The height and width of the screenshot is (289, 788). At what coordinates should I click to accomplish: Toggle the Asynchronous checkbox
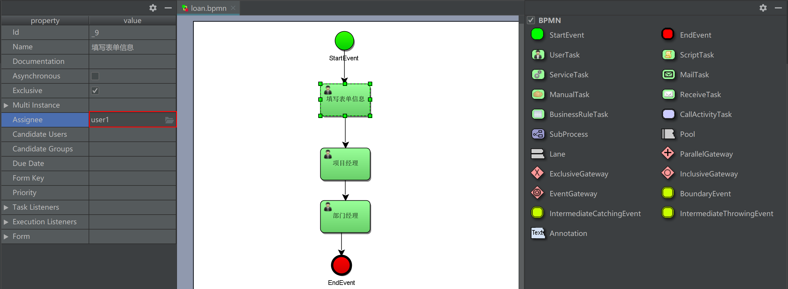(x=95, y=76)
